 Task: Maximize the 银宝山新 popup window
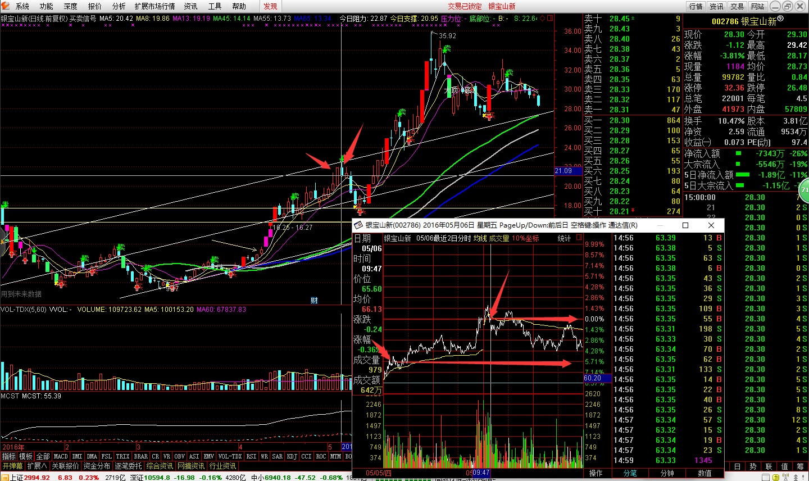685,225
